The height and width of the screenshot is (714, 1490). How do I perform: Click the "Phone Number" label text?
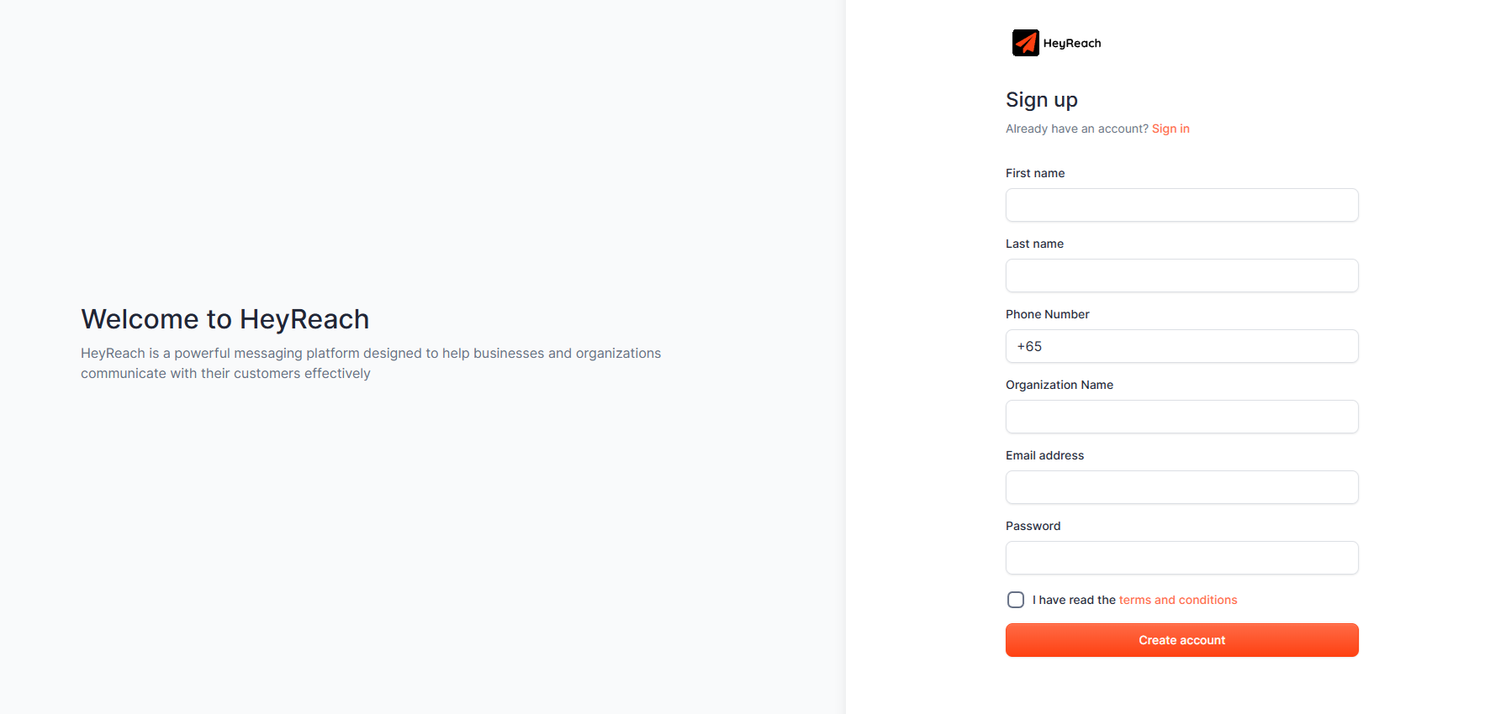pos(1047,314)
